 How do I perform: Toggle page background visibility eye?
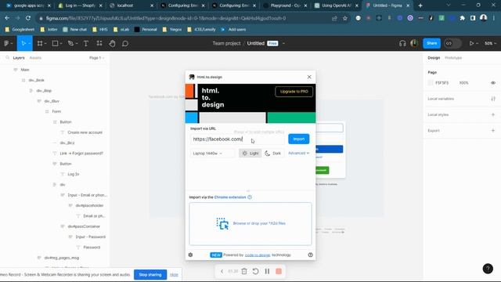tap(493, 83)
